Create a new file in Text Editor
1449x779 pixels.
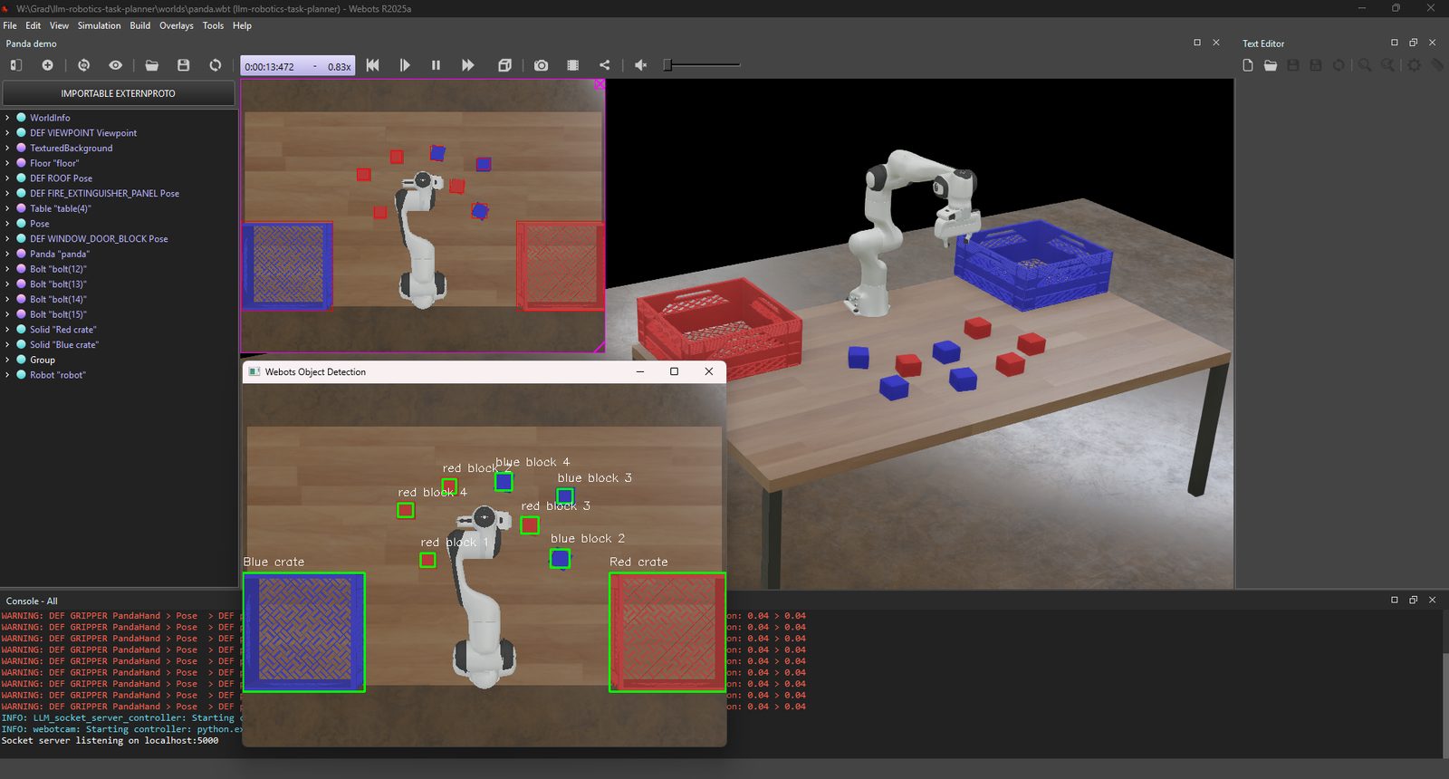point(1247,65)
